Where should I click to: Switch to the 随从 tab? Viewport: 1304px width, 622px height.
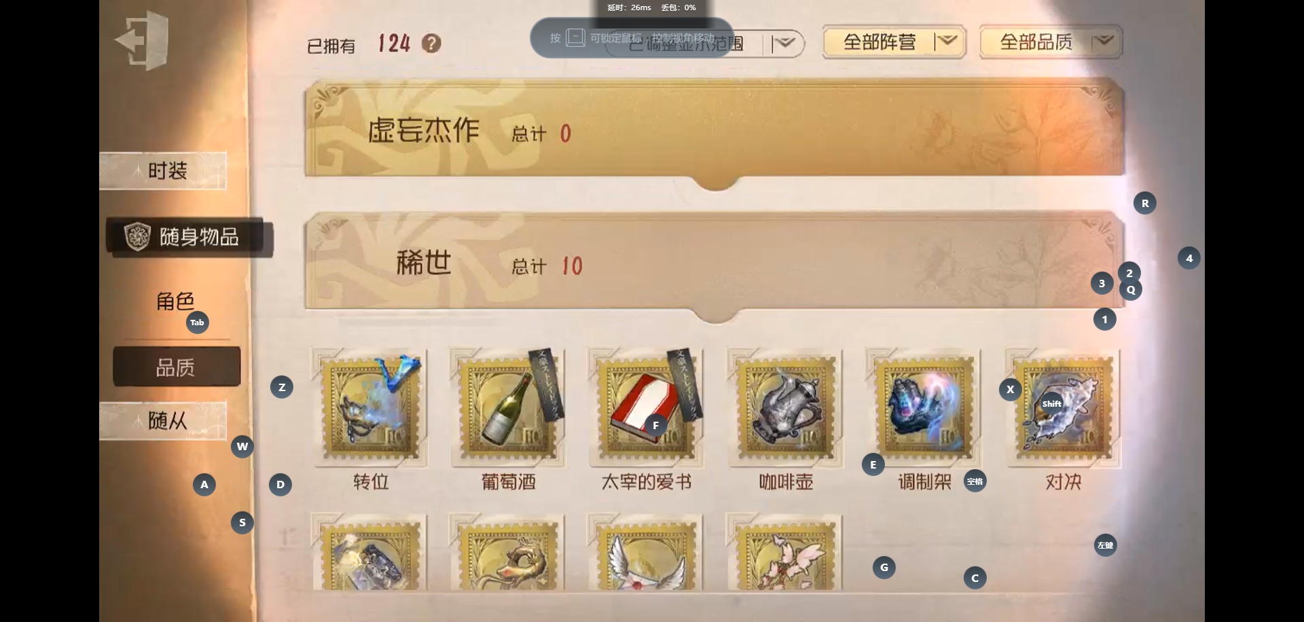tap(163, 421)
